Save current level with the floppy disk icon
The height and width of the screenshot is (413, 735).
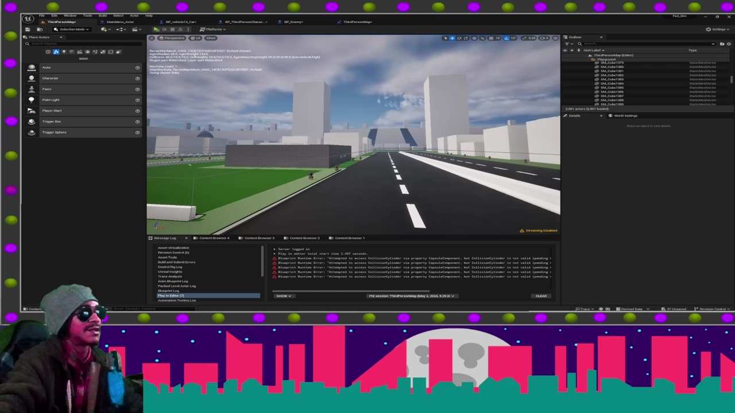(x=28, y=29)
